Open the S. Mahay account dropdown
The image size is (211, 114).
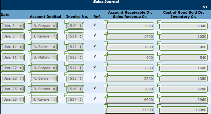[44, 57]
